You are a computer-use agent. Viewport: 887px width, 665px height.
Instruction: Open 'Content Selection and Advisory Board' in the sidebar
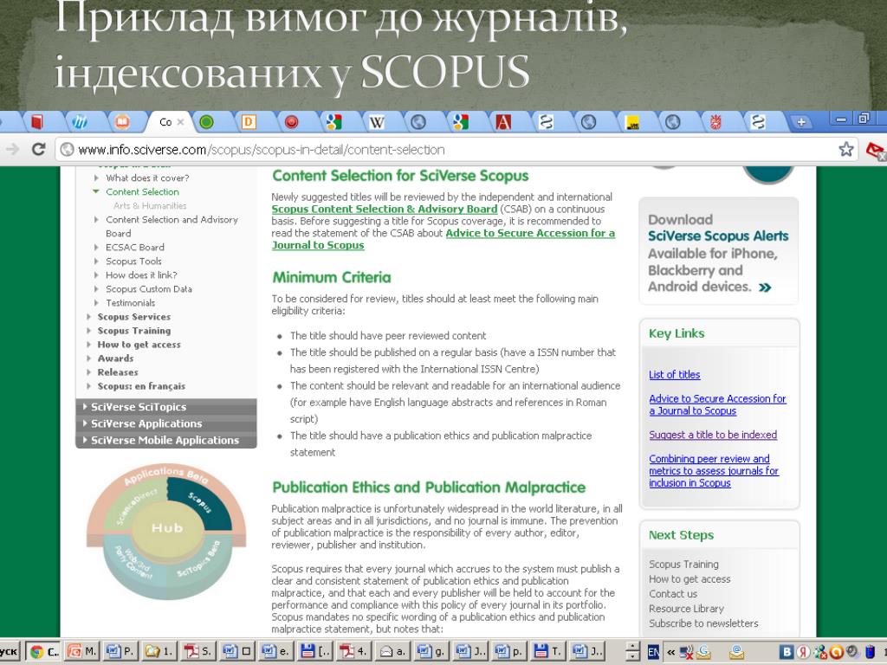click(x=172, y=226)
